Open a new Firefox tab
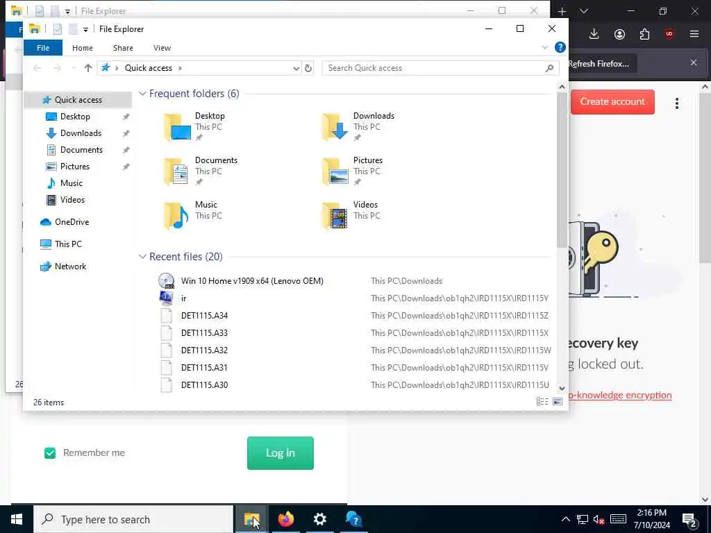711x533 pixels. pos(562,11)
